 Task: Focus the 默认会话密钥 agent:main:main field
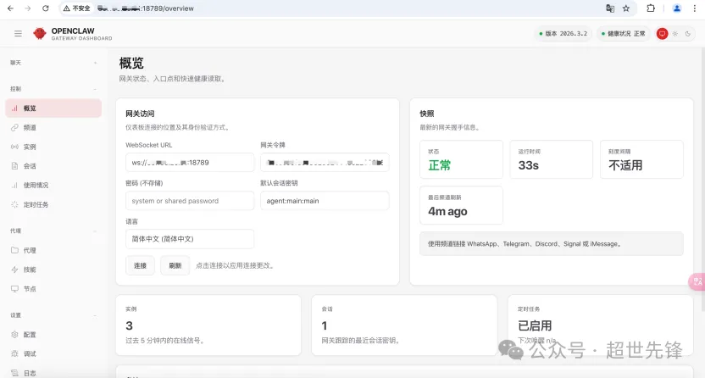pos(325,201)
